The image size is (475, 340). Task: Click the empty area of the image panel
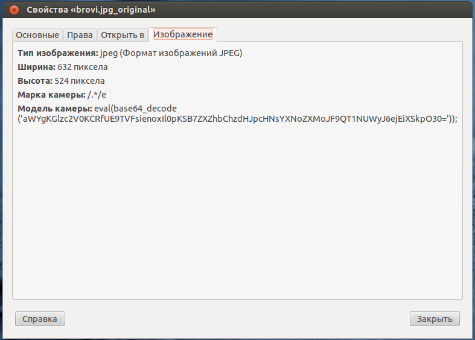coord(237,211)
